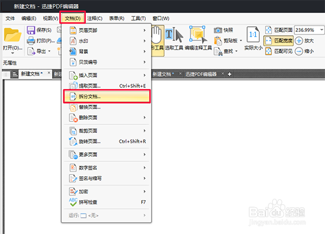This screenshot has height=234, width=325.
Task: Expand the 加密 submenu arrow
Action: pos(145,191)
